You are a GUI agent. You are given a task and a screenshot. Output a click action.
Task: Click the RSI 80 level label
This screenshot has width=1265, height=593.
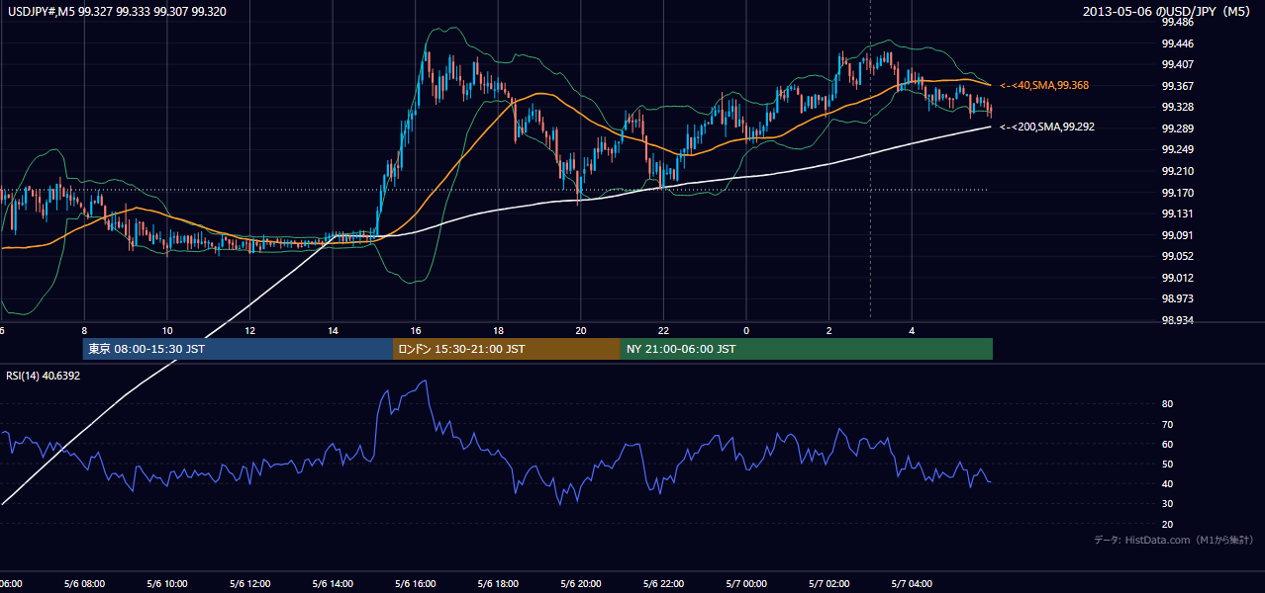pyautogui.click(x=1167, y=404)
